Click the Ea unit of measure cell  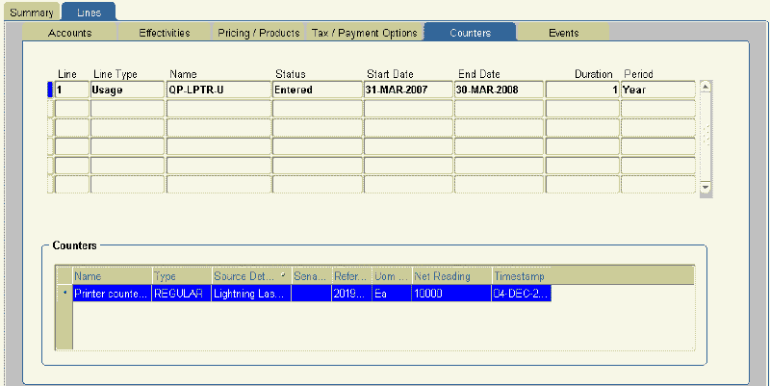coord(392,294)
